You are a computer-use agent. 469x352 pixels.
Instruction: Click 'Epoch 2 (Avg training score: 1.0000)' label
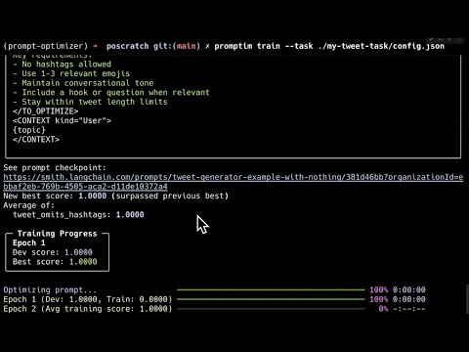(88, 309)
